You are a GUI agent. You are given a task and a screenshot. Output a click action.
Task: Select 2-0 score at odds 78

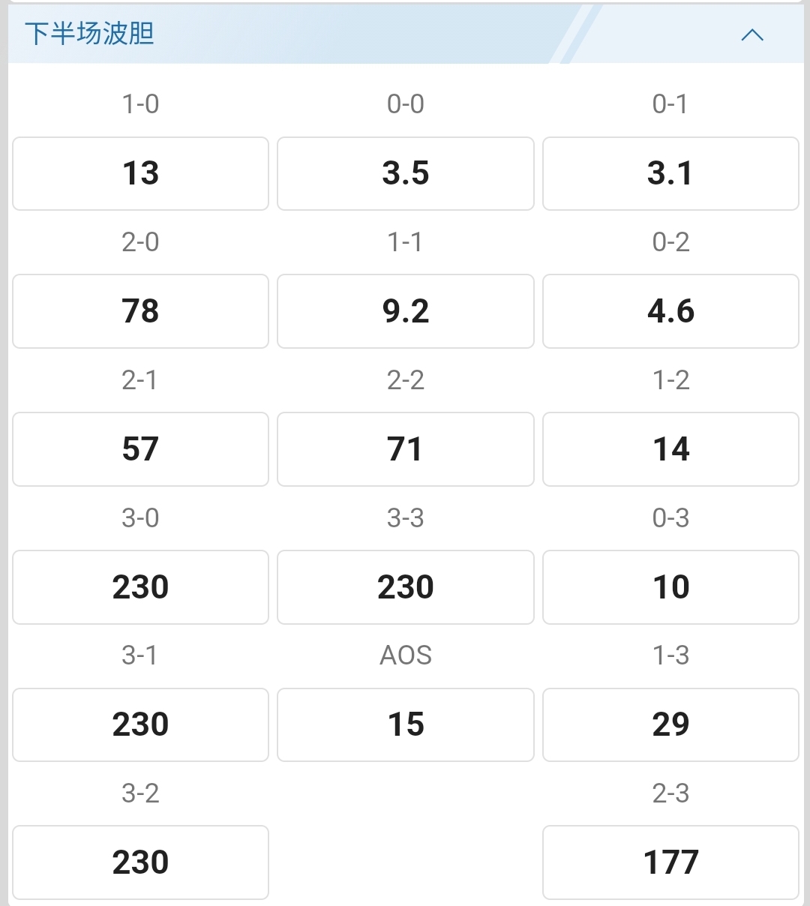(x=140, y=311)
